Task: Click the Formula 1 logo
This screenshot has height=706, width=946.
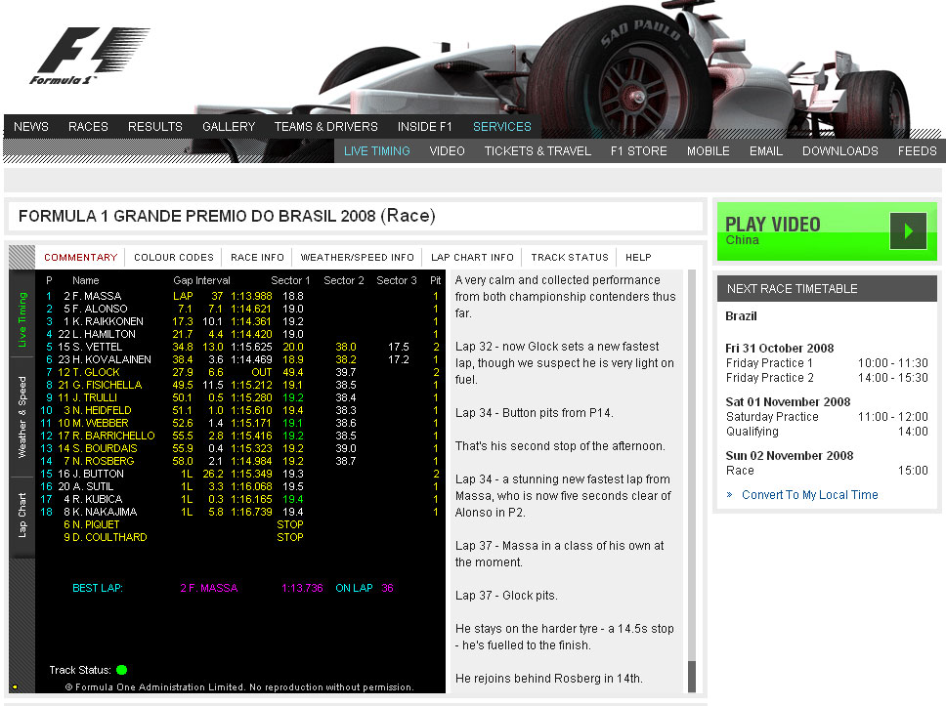Action: [89, 56]
